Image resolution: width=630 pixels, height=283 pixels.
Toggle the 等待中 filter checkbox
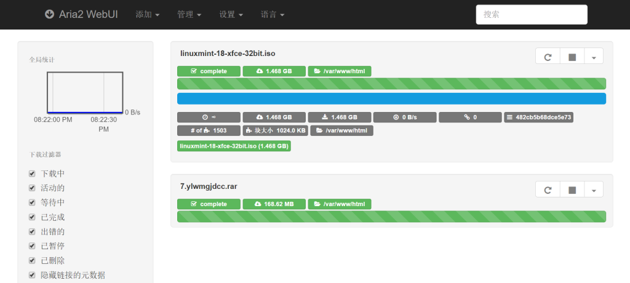click(x=32, y=202)
